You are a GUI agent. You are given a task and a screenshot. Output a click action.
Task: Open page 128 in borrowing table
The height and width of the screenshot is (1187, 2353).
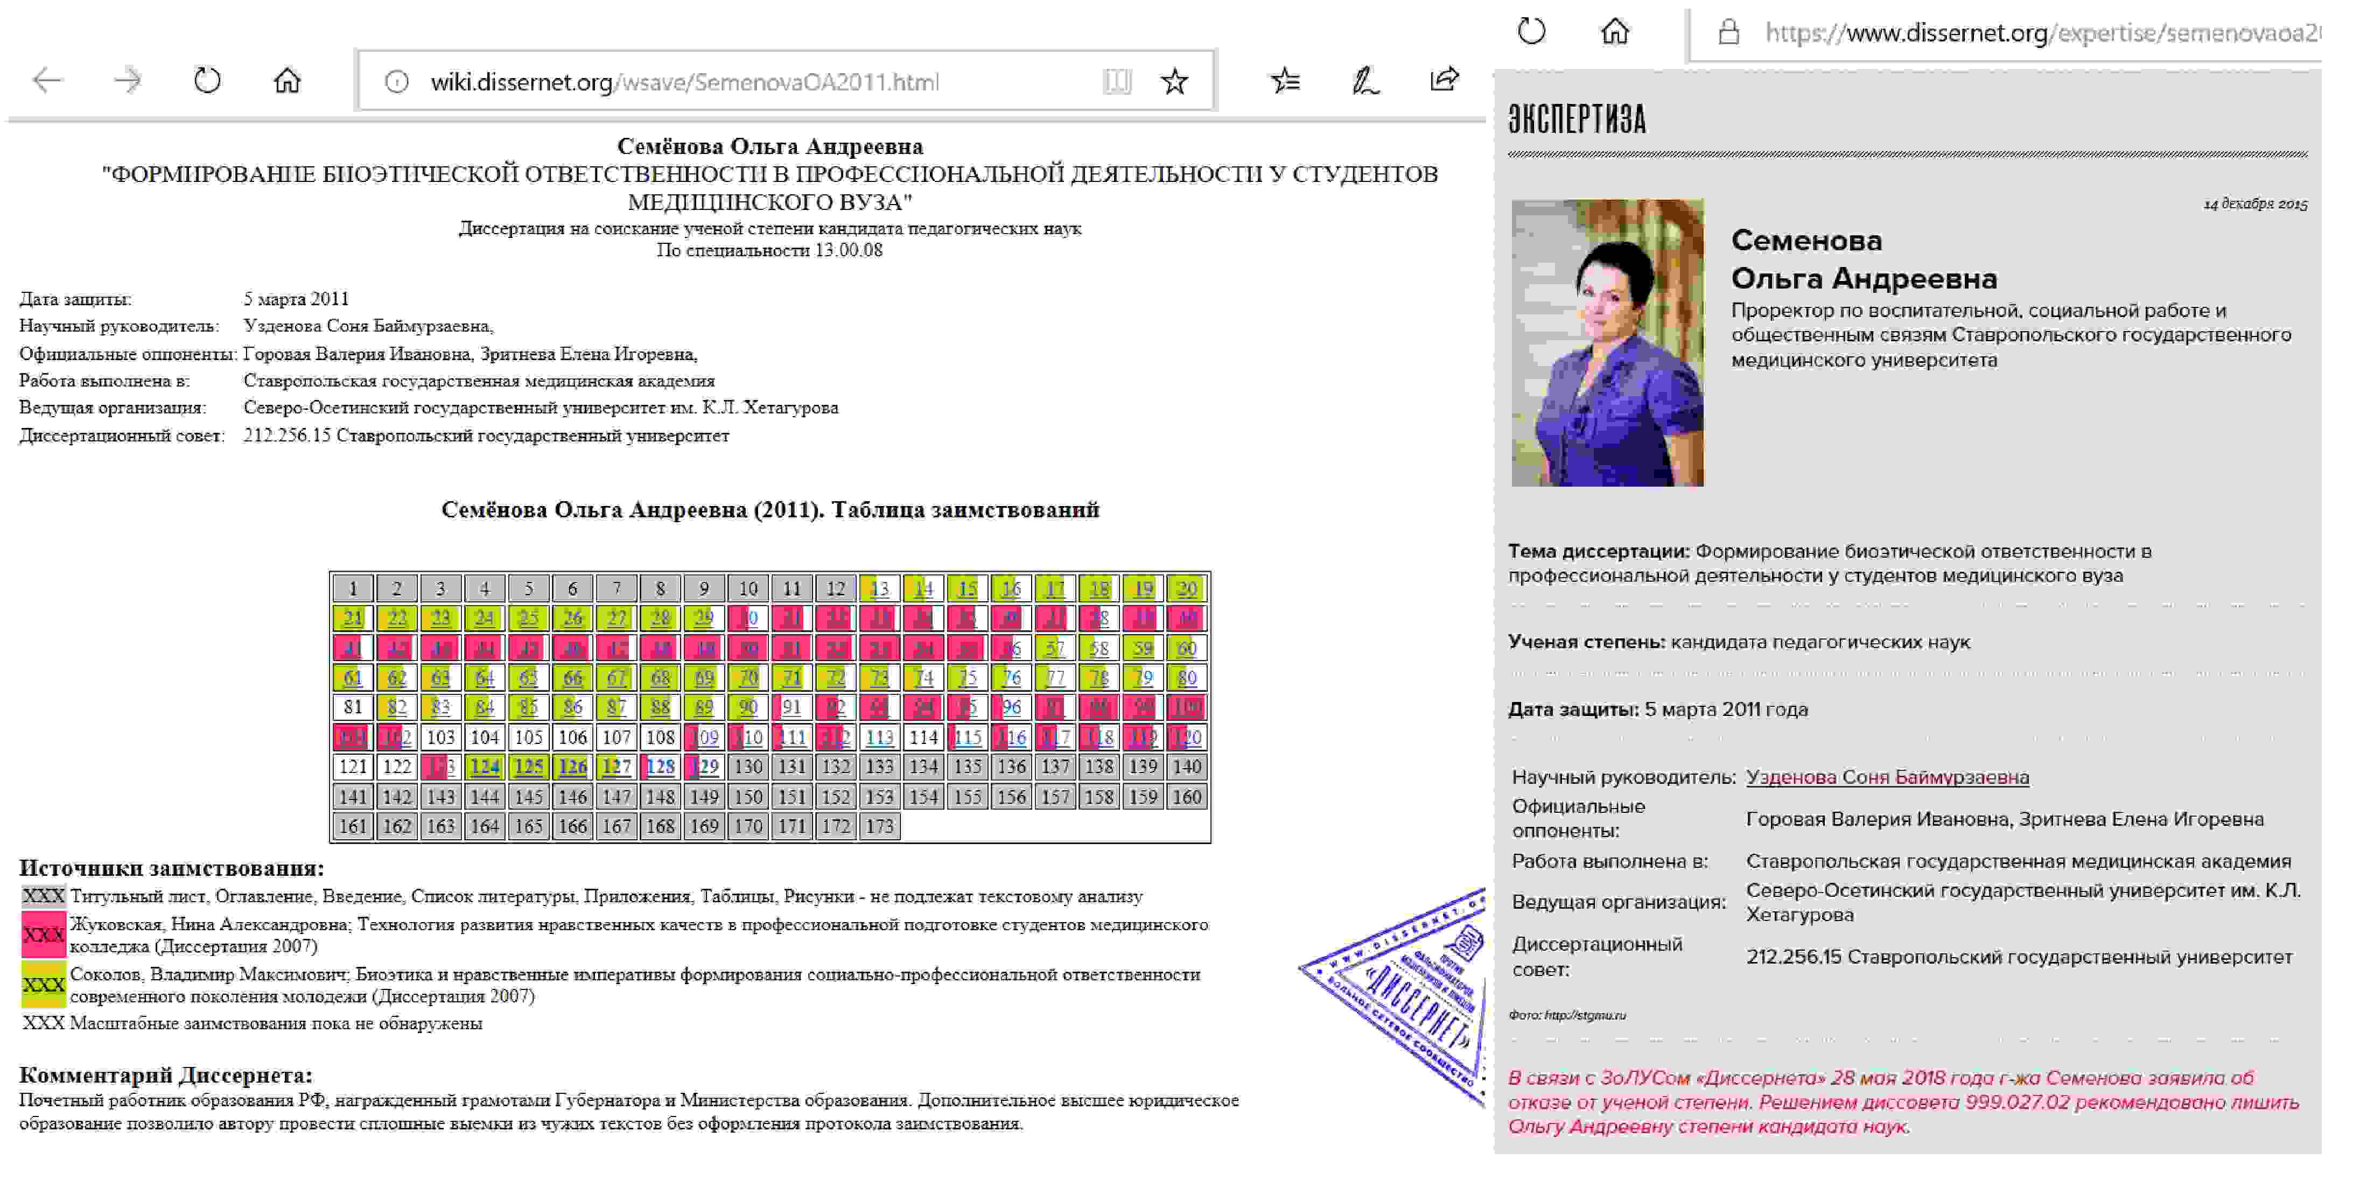[x=660, y=767]
